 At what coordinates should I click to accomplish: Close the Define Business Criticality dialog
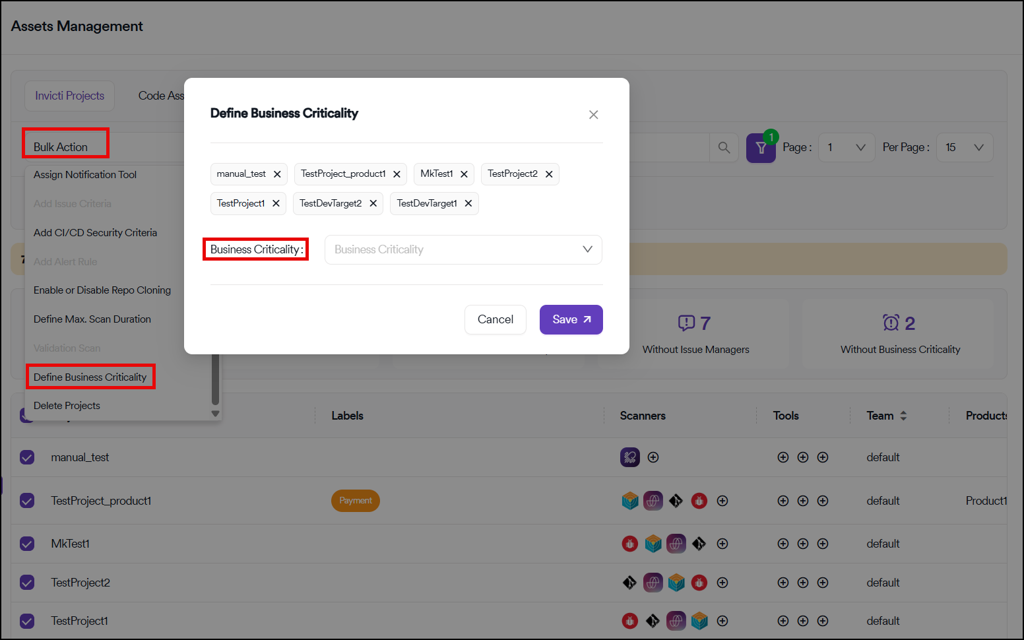[593, 115]
